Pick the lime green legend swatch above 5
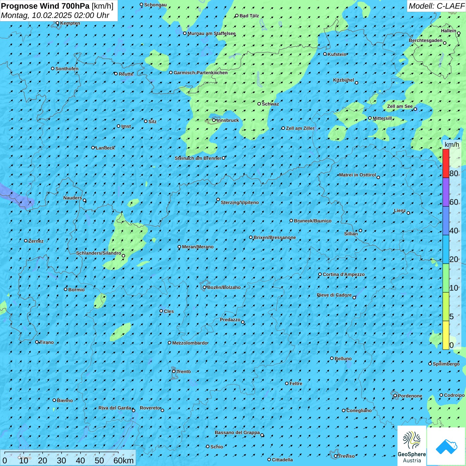This screenshot has width=466, height=466. (446, 307)
